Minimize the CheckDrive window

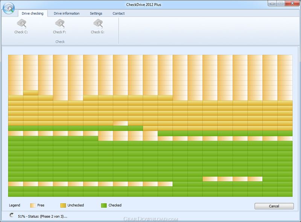coord(272,3)
